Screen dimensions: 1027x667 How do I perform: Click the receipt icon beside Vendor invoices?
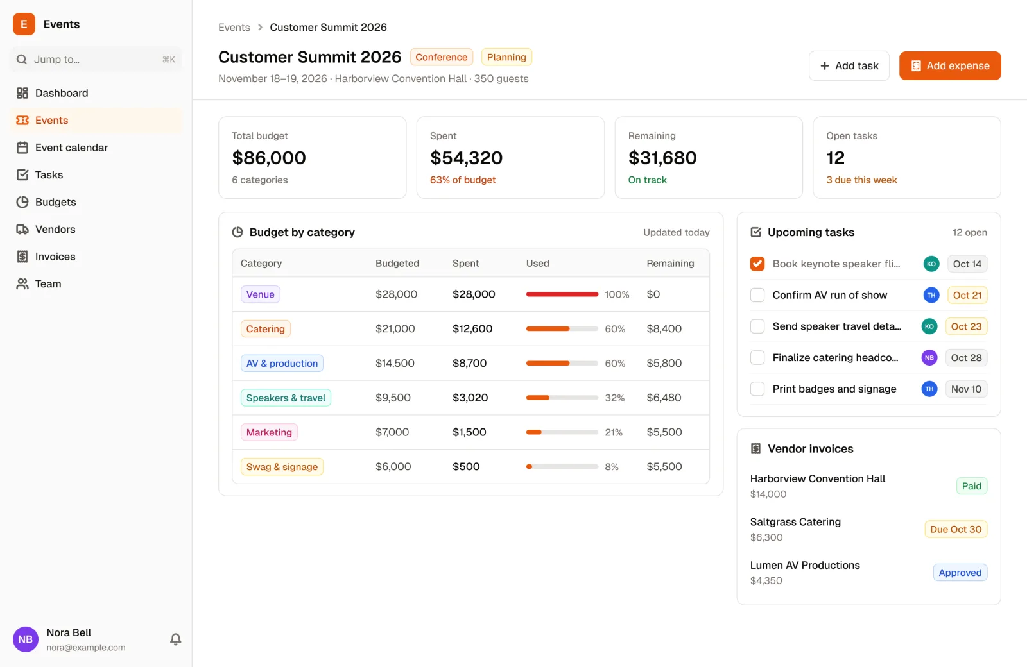[x=756, y=449]
